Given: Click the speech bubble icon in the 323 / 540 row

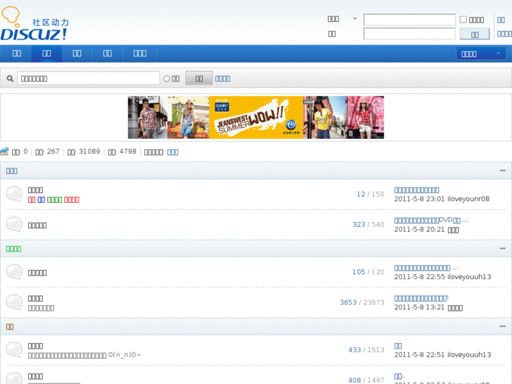Looking at the screenshot, I should [x=14, y=225].
